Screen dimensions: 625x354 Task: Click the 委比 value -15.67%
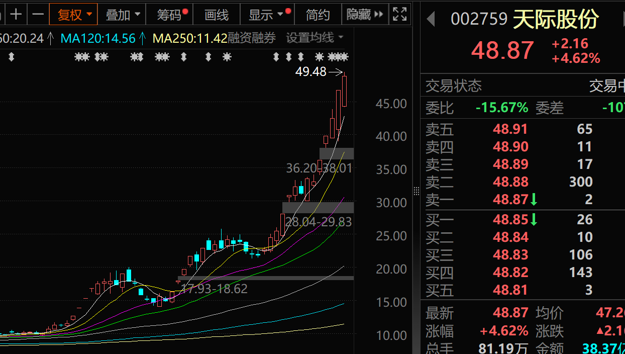[502, 108]
